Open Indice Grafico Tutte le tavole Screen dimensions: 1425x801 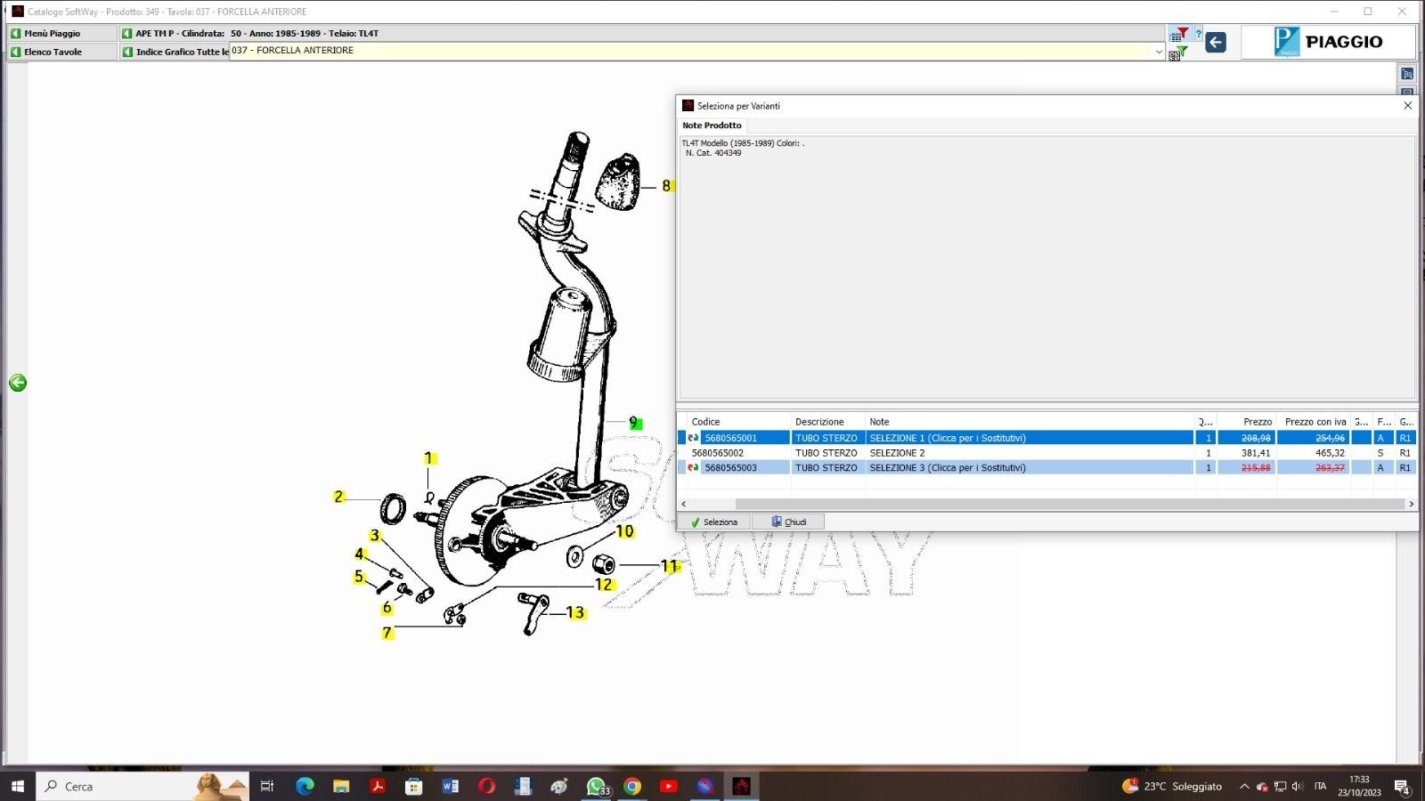(176, 52)
